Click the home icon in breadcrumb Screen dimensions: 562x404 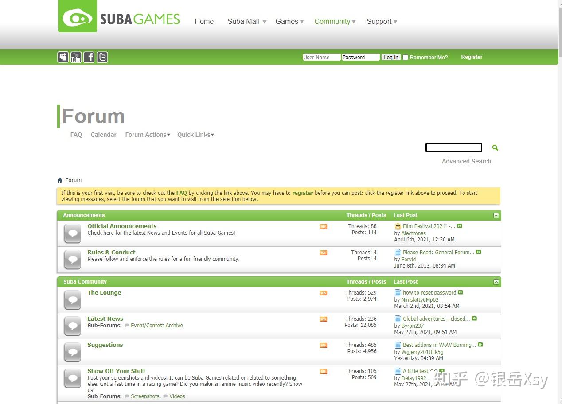point(60,180)
